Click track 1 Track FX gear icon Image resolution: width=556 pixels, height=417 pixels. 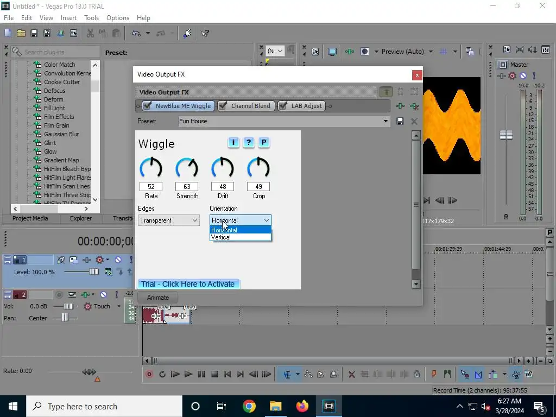[100, 260]
